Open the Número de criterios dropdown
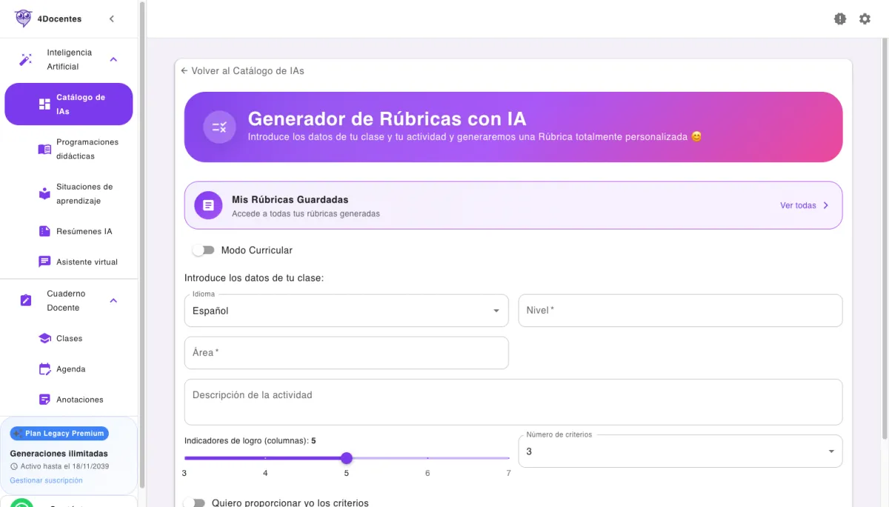889x507 pixels. pos(679,451)
